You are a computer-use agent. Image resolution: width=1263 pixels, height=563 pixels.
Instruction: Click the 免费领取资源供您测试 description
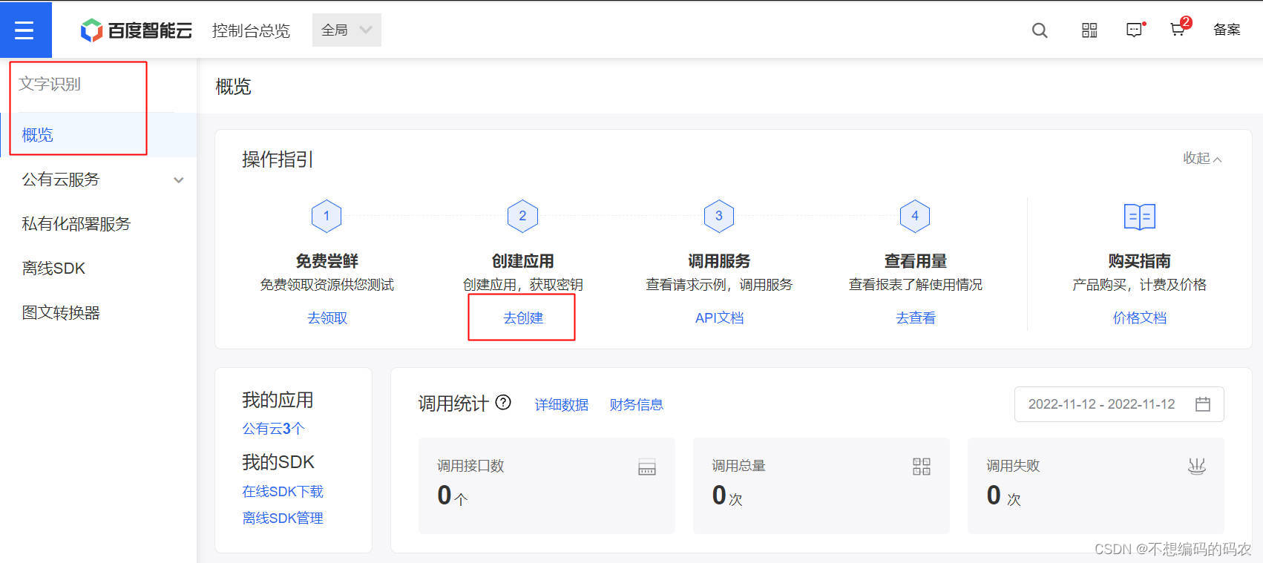click(327, 285)
